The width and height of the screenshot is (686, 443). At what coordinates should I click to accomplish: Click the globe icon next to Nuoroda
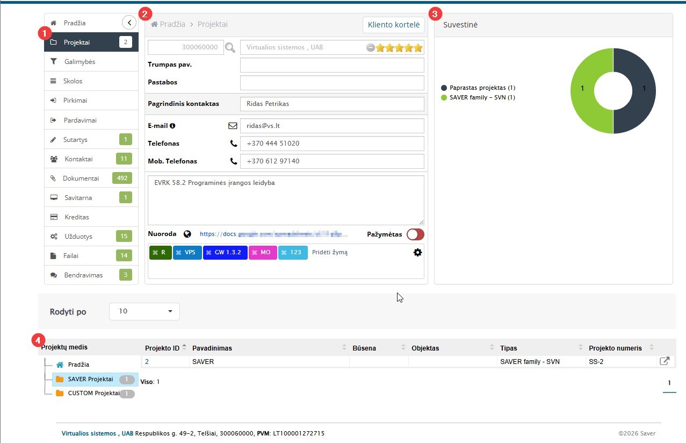click(x=187, y=234)
